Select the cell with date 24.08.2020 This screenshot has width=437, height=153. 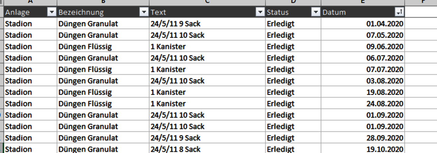point(363,104)
